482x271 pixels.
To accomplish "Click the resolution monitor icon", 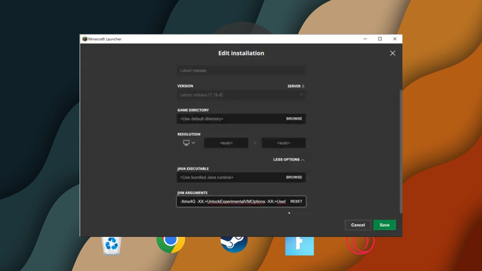I will pyautogui.click(x=186, y=142).
